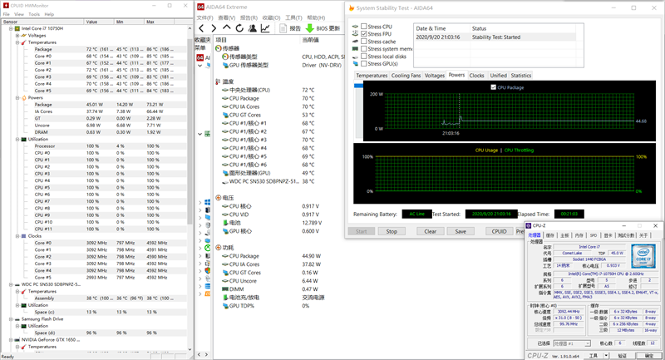This screenshot has width=665, height=360.
Task: Click the up-level arrow in AIDA64 toolbar
Action: (x=227, y=28)
